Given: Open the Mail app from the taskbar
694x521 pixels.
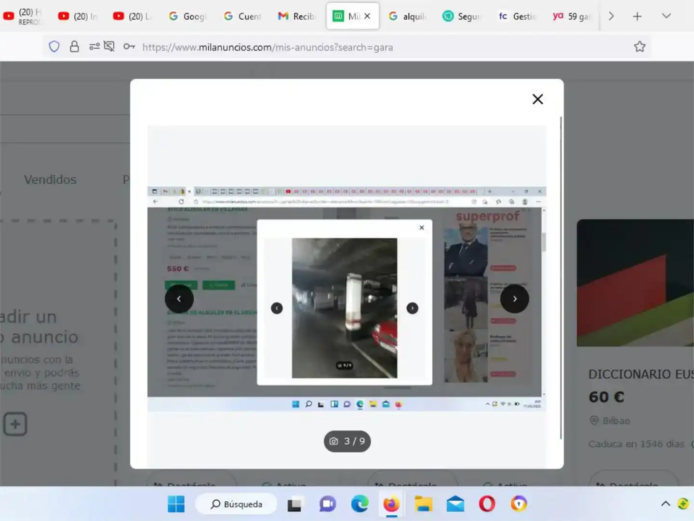Looking at the screenshot, I should pos(455,504).
